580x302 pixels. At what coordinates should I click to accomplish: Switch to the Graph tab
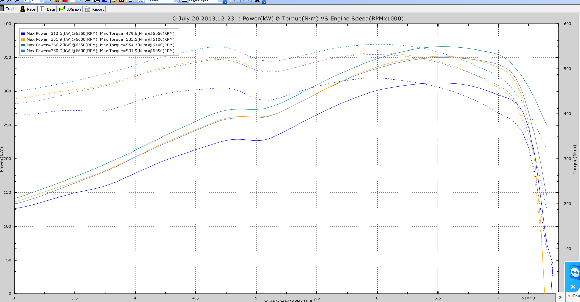tap(10, 9)
